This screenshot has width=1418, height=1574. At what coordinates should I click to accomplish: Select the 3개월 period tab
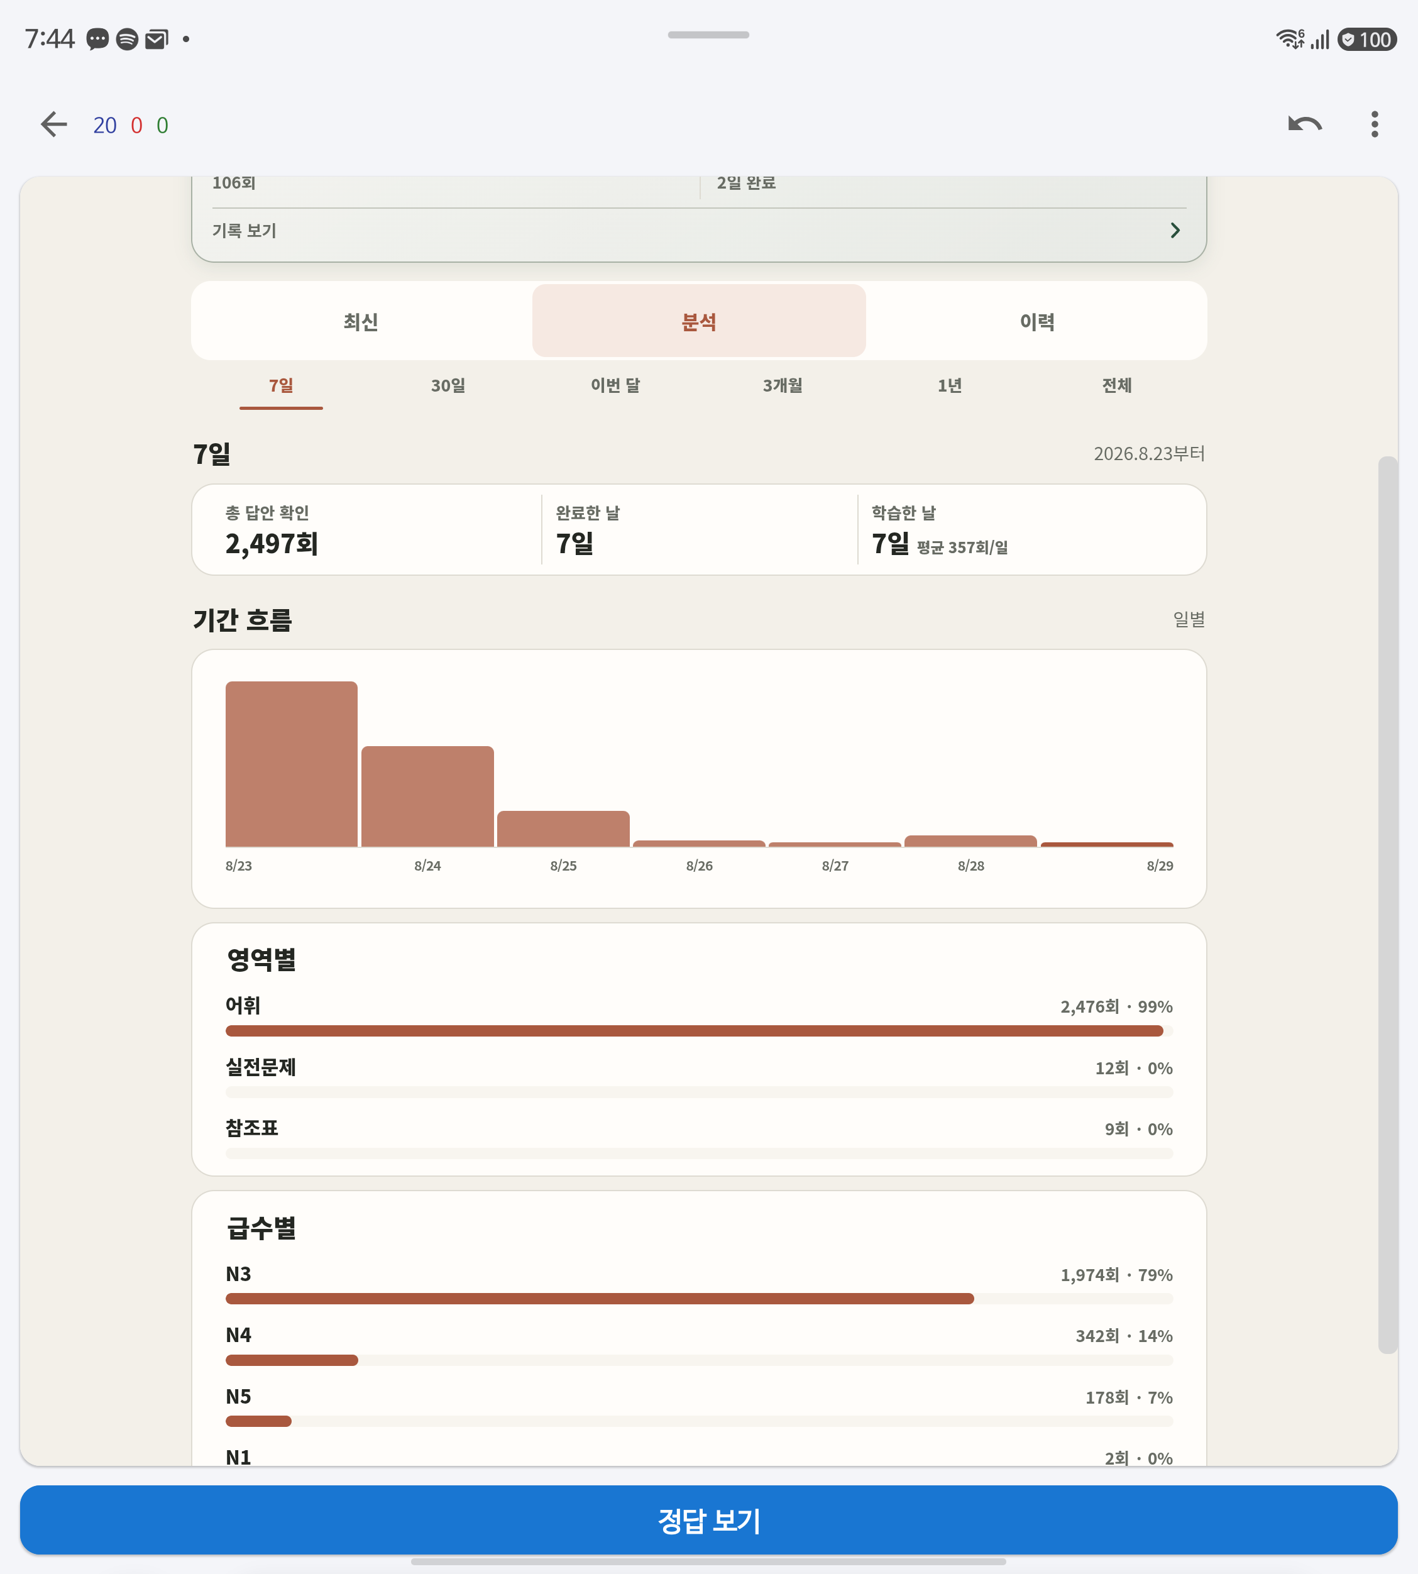click(x=783, y=386)
